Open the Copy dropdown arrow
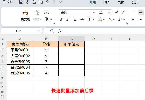The height and width of the screenshot is (100, 145). coord(51,19)
